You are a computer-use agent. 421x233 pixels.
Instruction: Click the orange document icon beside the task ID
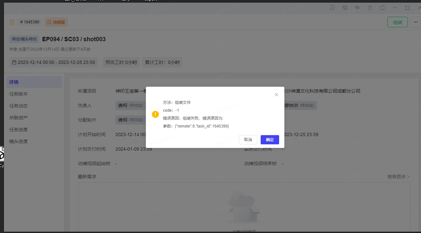point(12,22)
